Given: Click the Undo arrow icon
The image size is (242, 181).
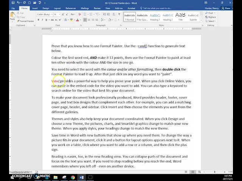Looking at the screenshot, I should 18,3.
